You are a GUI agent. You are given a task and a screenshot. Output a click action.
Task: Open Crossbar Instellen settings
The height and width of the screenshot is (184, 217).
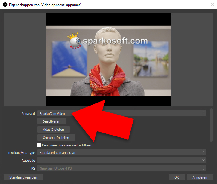pos(56,138)
